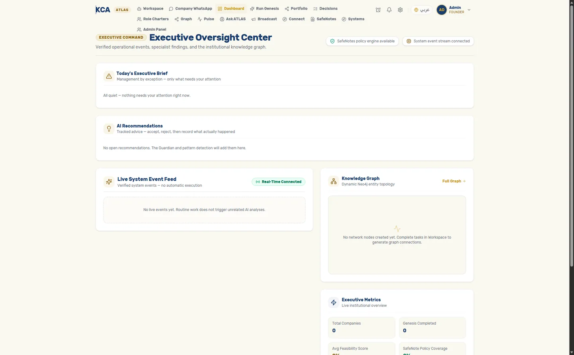Open the Pulse page
The width and height of the screenshot is (574, 355).
click(206, 19)
